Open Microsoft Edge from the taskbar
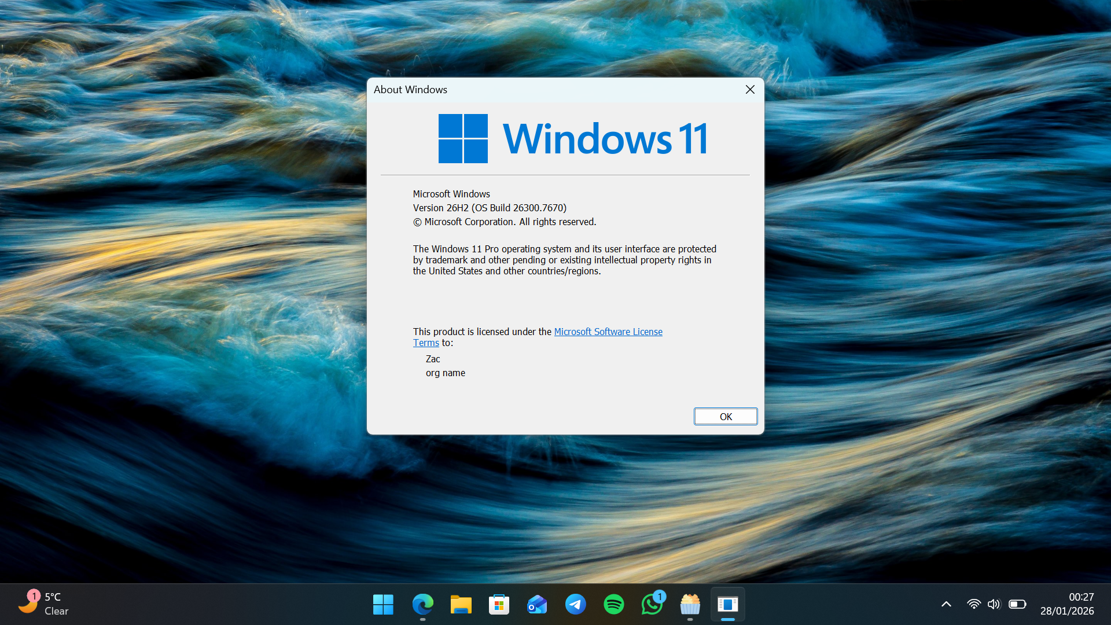 point(423,604)
